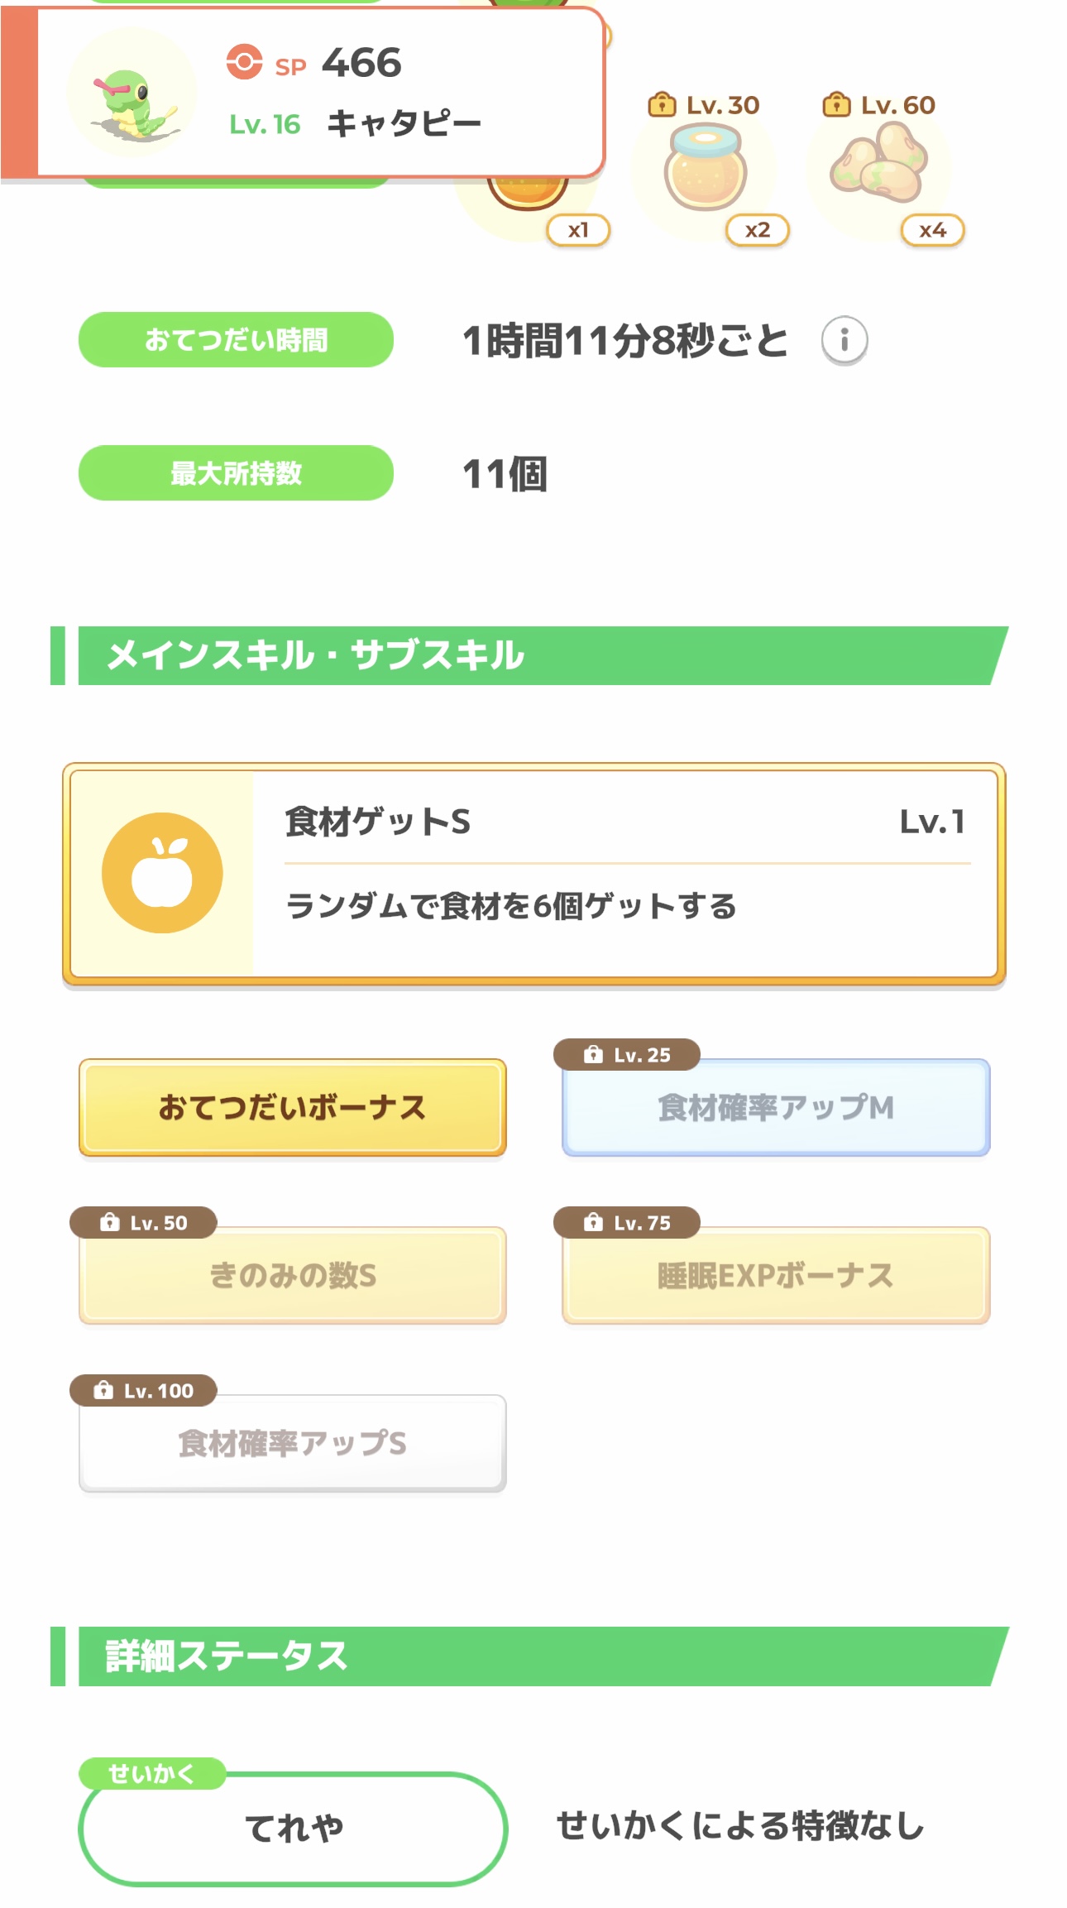The width and height of the screenshot is (1067, 1908).
Task: Tap the Lv. 60 locked soybeans ingredient
Action: coord(878,164)
